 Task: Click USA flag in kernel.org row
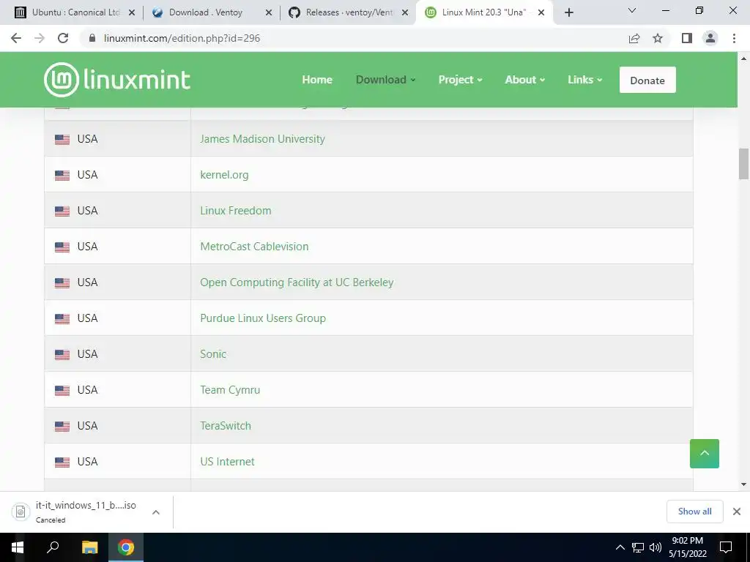pyautogui.click(x=62, y=176)
